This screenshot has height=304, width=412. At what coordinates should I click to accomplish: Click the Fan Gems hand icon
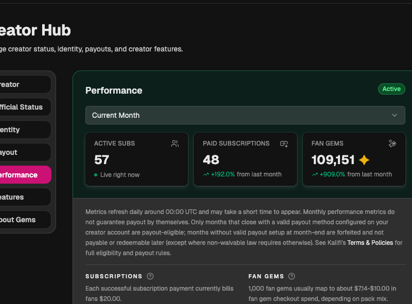click(x=392, y=144)
